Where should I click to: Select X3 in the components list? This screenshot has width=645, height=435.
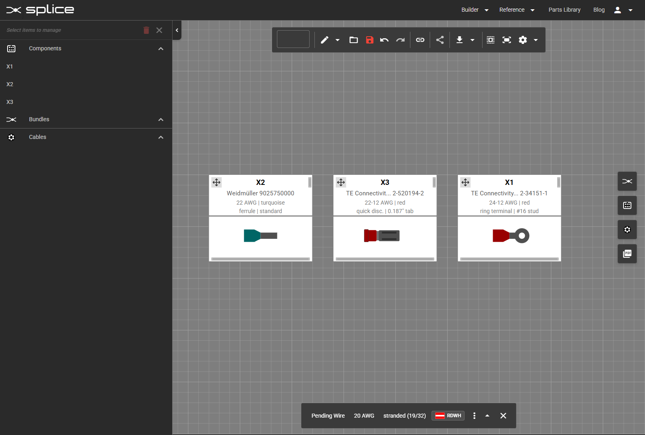pos(10,102)
